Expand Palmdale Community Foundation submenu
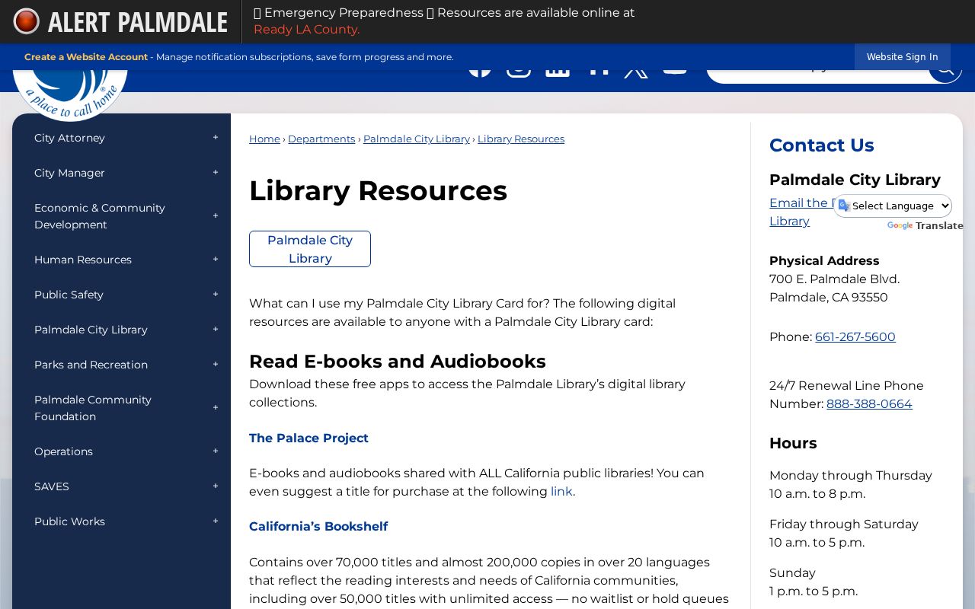The height and width of the screenshot is (609, 975). tap(216, 408)
